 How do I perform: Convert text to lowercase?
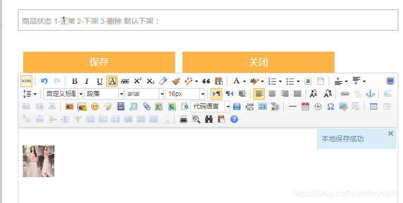pyautogui.click(x=328, y=94)
